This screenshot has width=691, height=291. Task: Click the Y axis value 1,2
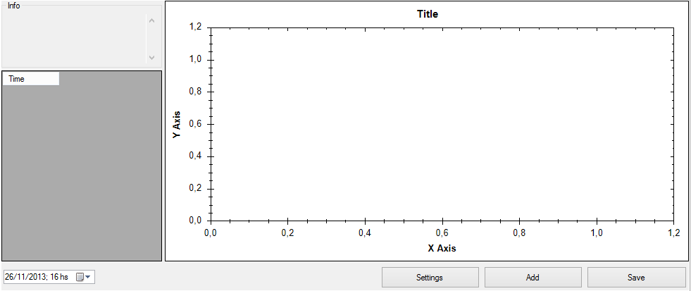[x=195, y=27]
